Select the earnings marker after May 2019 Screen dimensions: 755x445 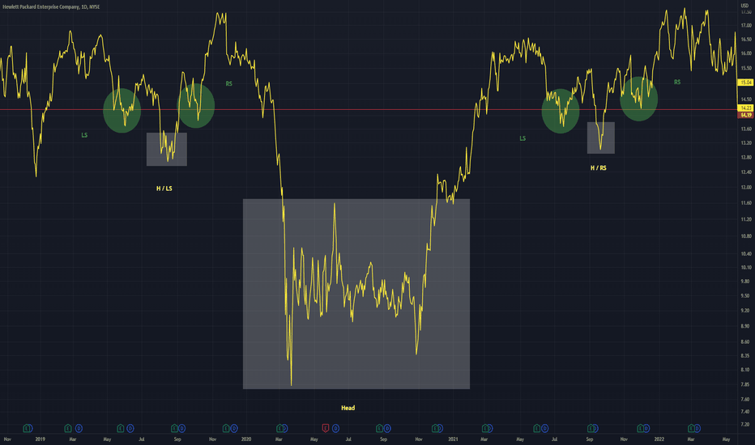click(x=121, y=428)
